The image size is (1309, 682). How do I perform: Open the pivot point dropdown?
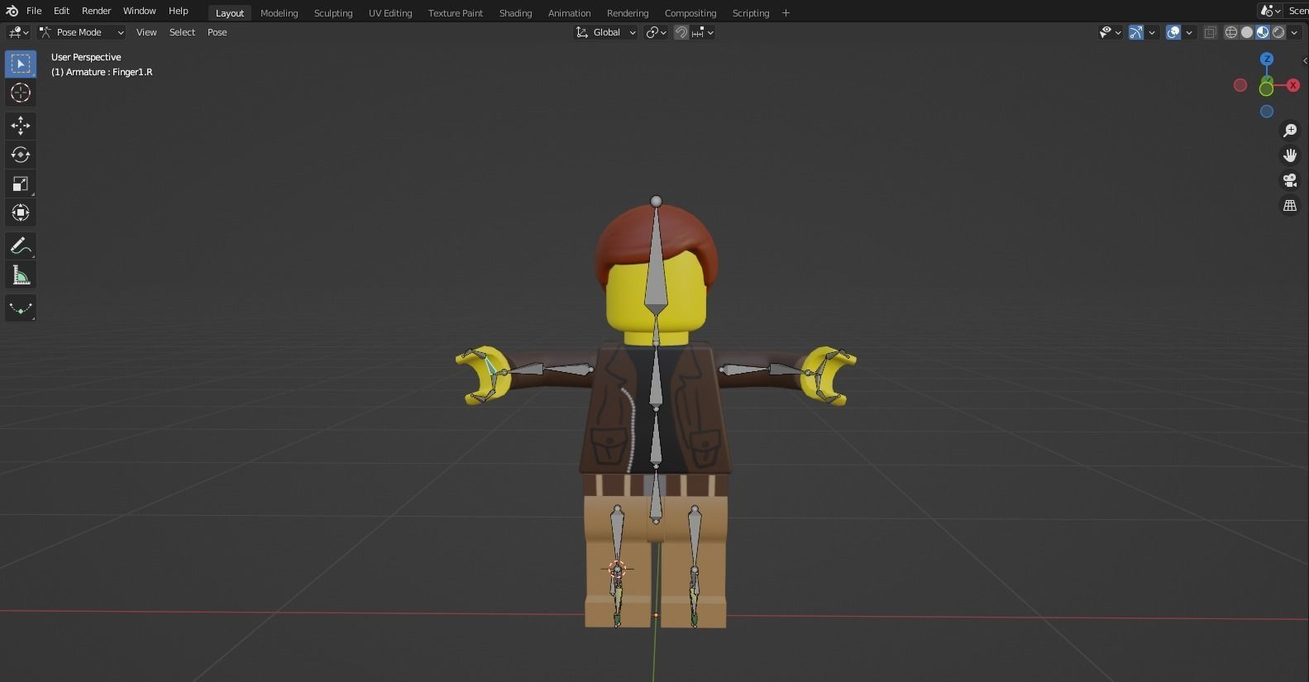[x=657, y=32]
